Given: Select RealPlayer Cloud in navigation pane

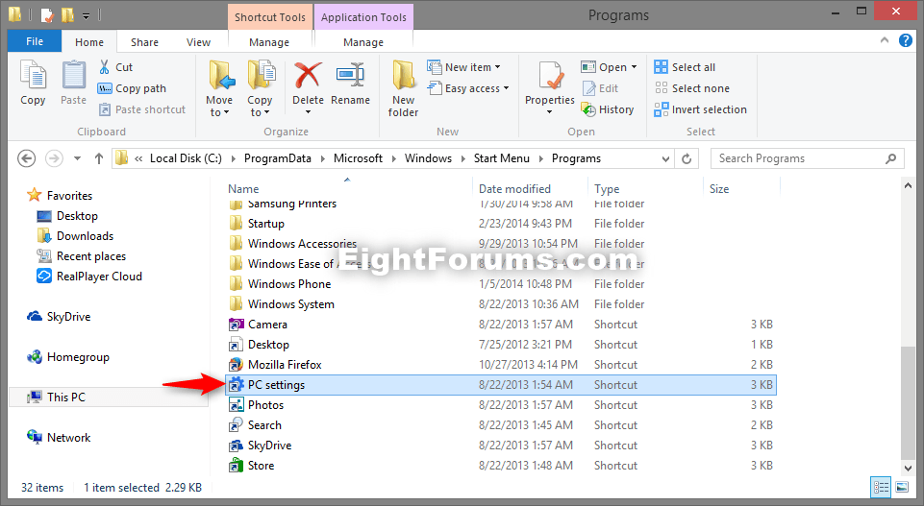Looking at the screenshot, I should (89, 276).
